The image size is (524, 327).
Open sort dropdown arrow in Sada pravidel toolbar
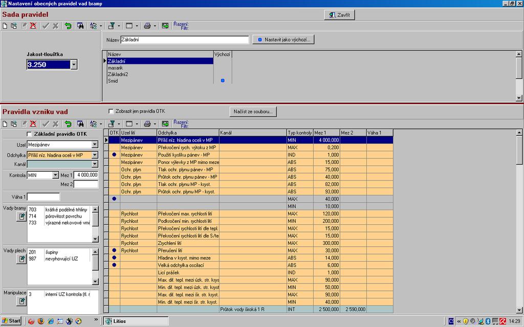(101, 26)
